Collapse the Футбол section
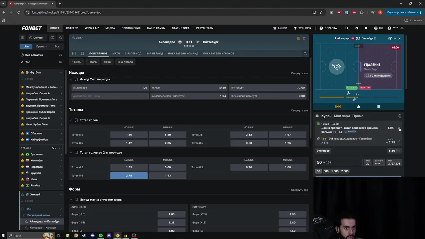 [x=61, y=72]
